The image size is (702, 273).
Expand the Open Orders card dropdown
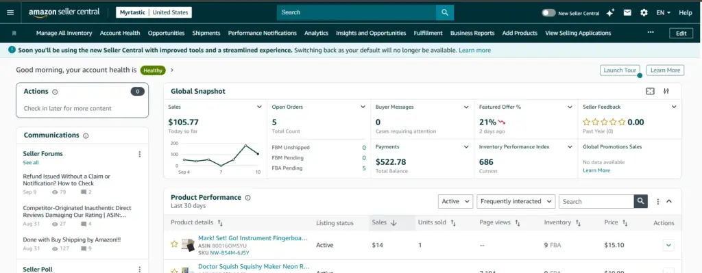[x=363, y=107]
